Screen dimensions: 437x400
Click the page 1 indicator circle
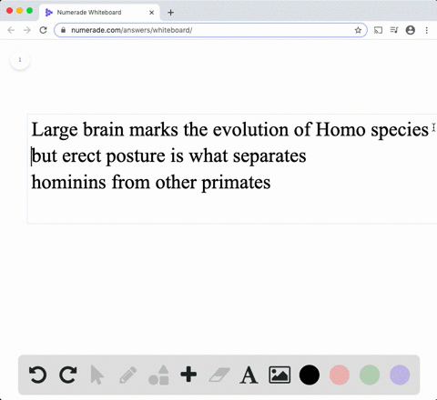[20, 60]
